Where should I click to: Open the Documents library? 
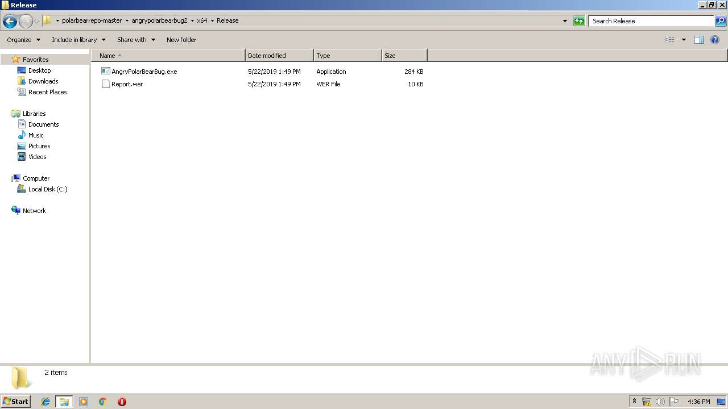click(43, 124)
